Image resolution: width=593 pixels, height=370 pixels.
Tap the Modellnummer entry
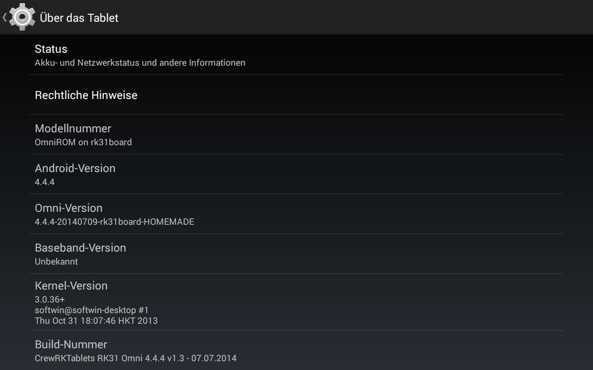click(x=73, y=129)
